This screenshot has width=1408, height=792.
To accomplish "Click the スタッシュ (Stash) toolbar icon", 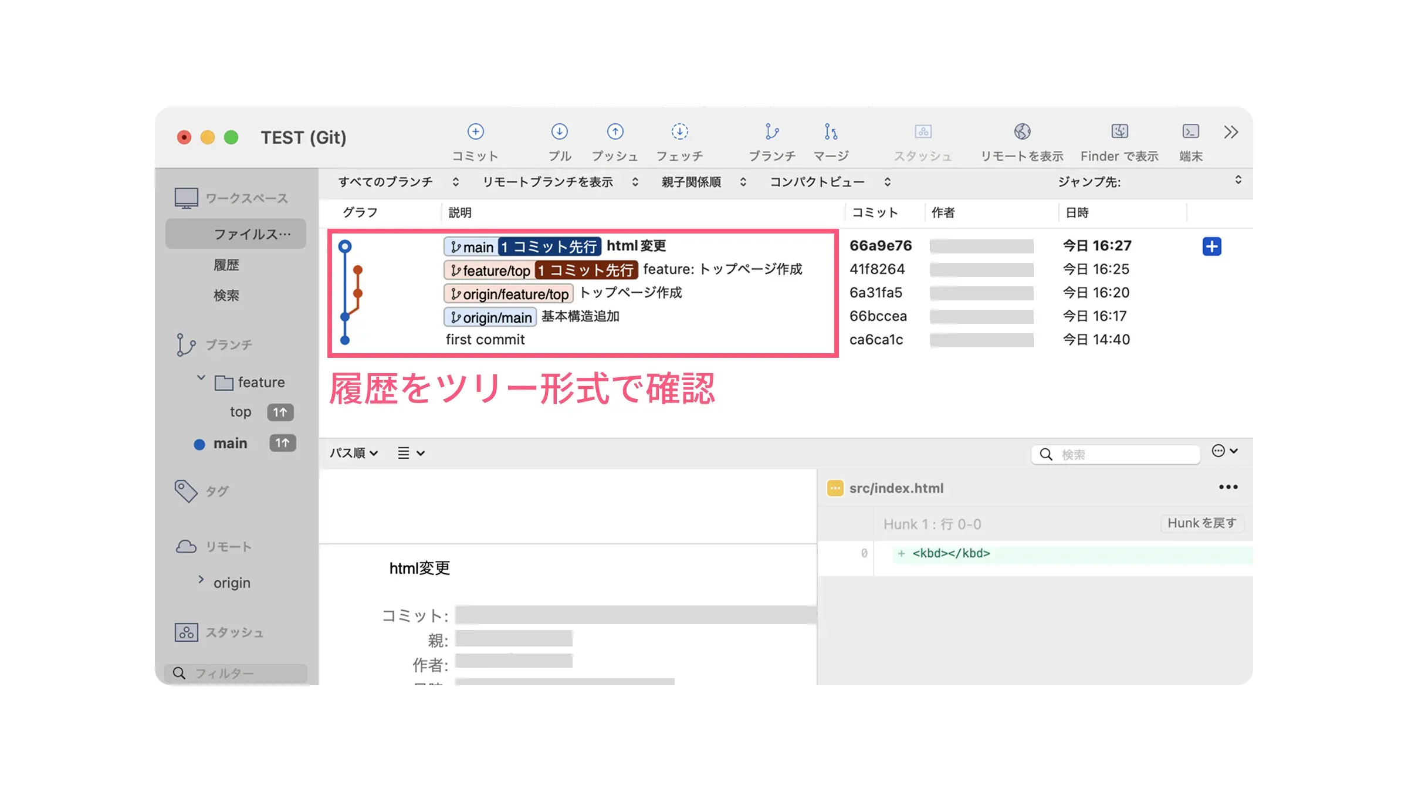I will point(923,131).
